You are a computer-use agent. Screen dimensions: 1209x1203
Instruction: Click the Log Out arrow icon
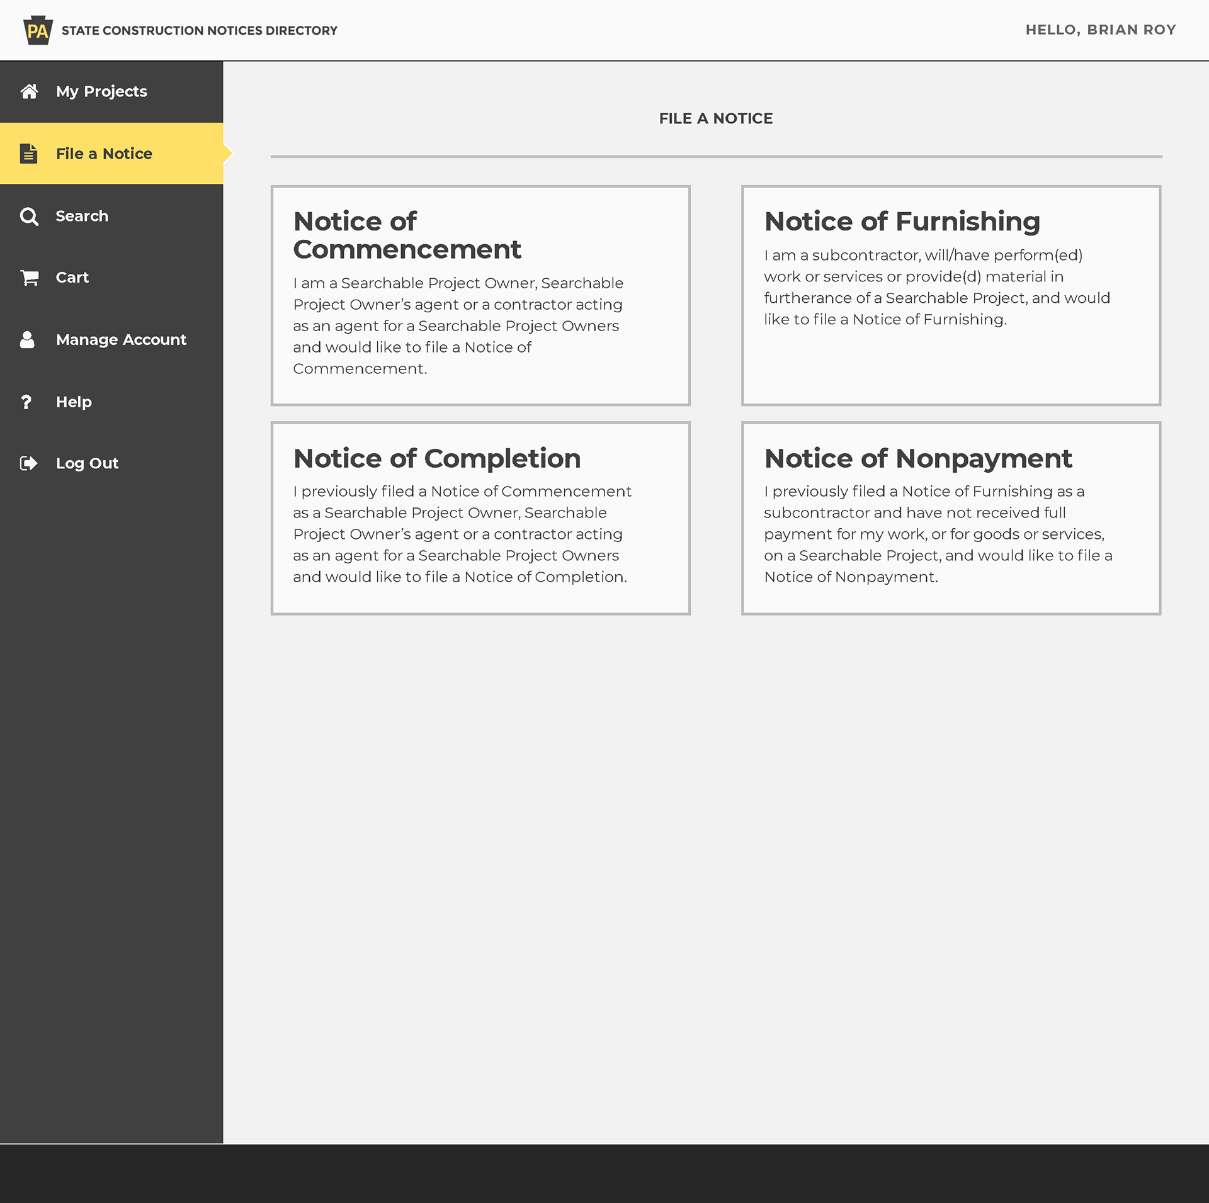pos(29,463)
